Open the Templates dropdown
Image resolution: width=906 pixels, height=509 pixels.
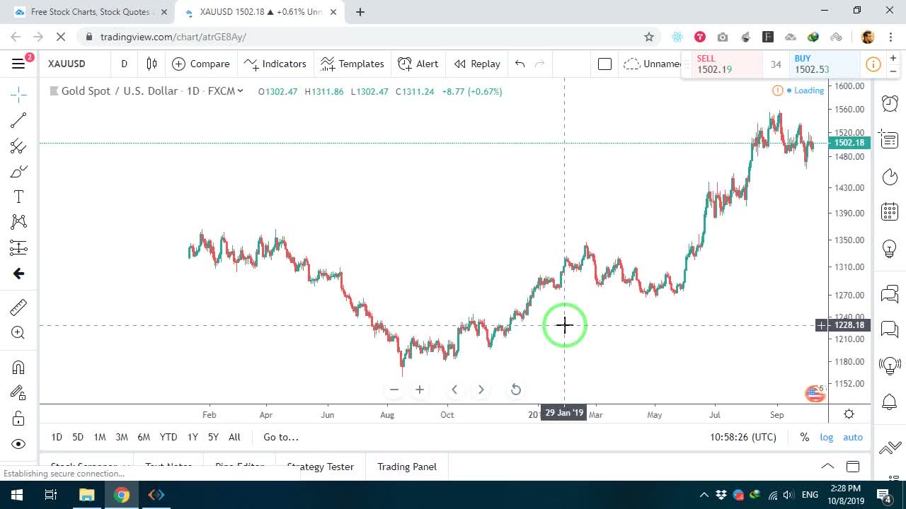(x=352, y=64)
